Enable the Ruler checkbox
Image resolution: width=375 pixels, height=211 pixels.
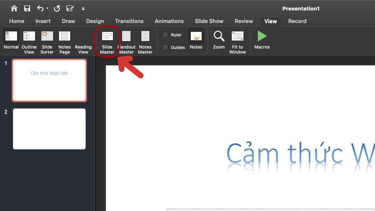tap(165, 35)
